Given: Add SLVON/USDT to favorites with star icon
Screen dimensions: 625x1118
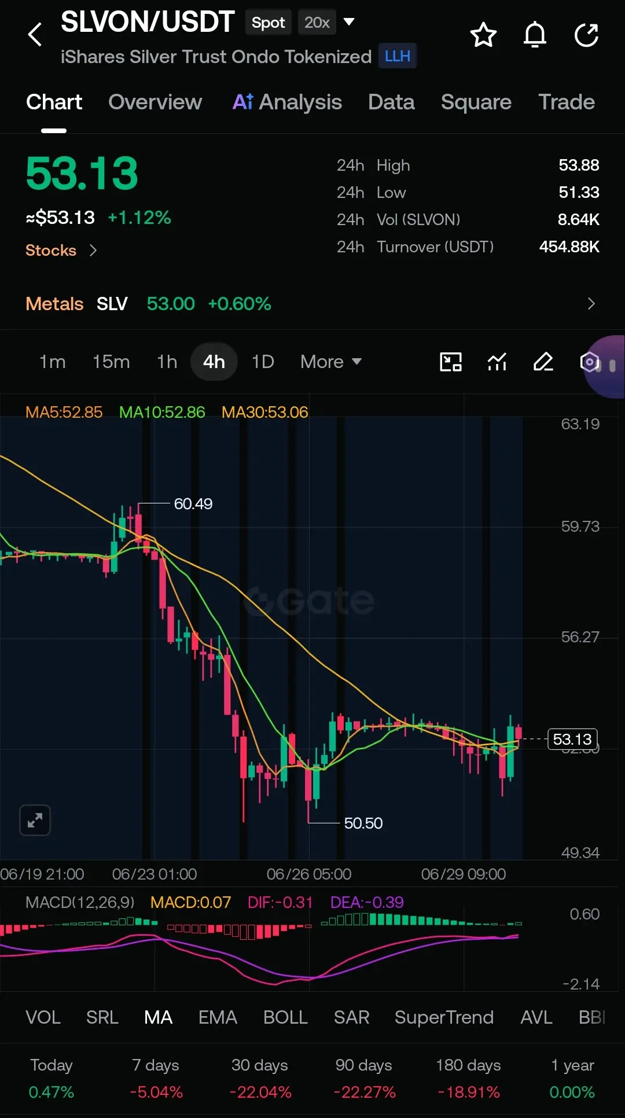Looking at the screenshot, I should click(x=483, y=35).
